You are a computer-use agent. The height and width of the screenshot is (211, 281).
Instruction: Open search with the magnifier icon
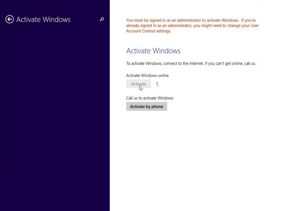tap(102, 19)
